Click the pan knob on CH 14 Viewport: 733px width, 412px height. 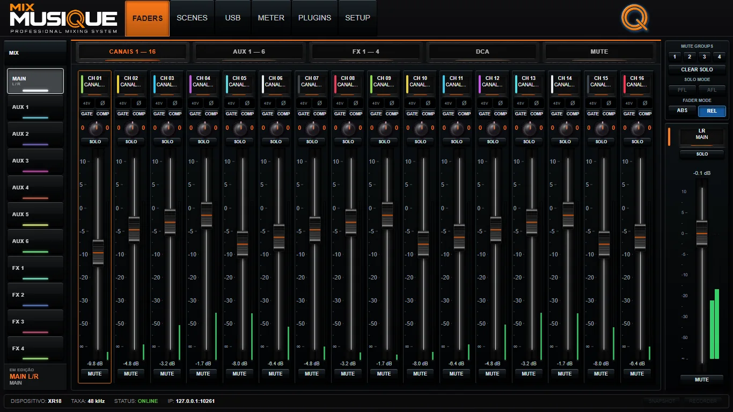tap(565, 128)
